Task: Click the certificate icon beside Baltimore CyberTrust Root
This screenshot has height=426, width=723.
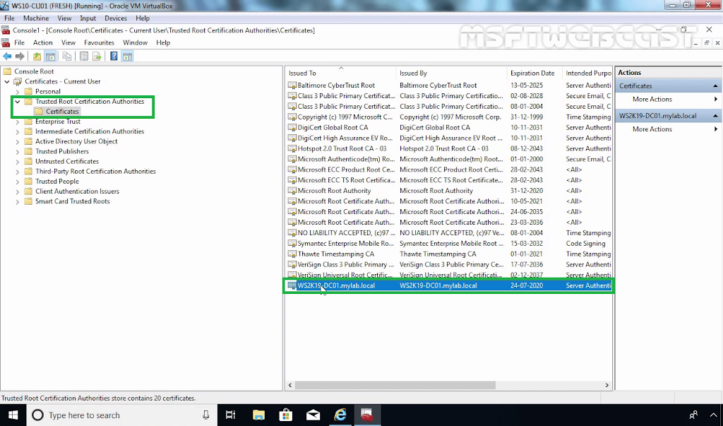Action: point(292,85)
